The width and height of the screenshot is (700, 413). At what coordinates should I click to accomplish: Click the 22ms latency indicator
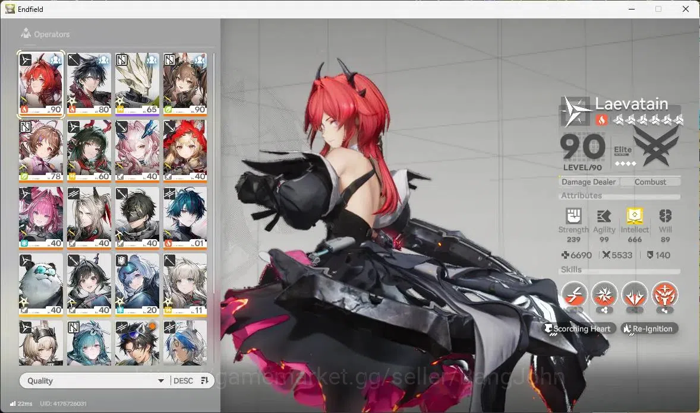pyautogui.click(x=21, y=404)
